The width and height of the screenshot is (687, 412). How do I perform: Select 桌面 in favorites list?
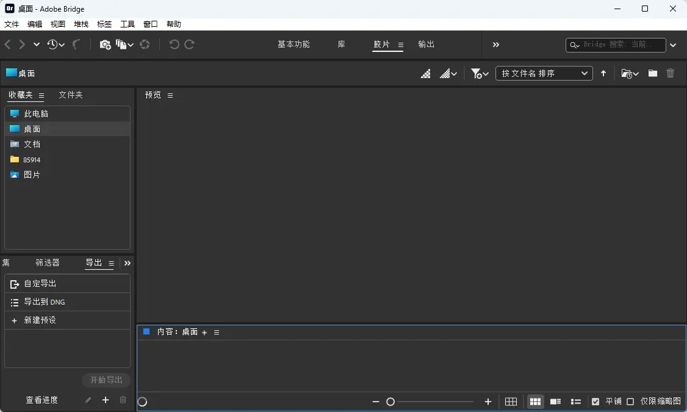click(68, 129)
